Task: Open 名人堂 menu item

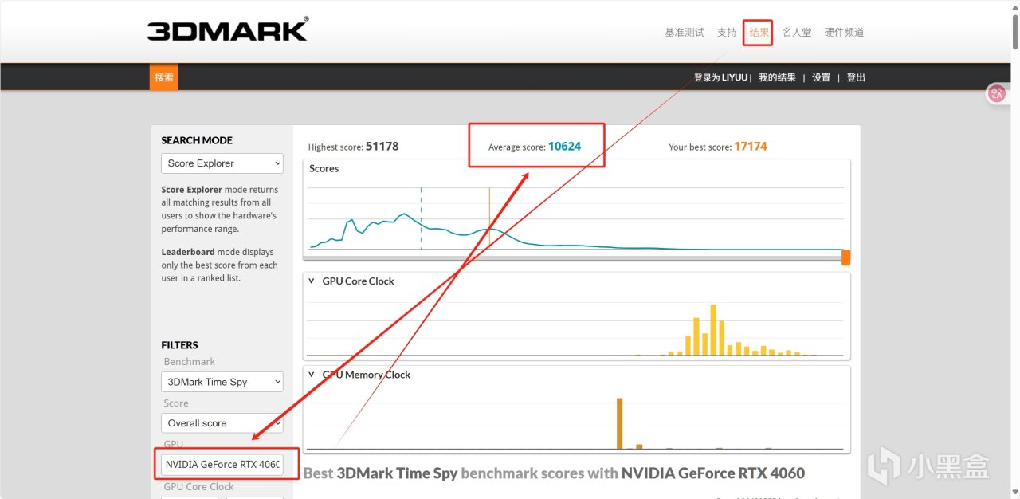Action: tap(797, 33)
